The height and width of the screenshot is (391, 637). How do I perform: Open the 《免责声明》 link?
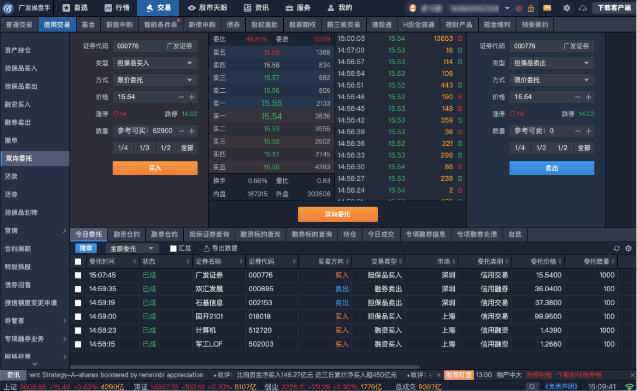[561, 386]
